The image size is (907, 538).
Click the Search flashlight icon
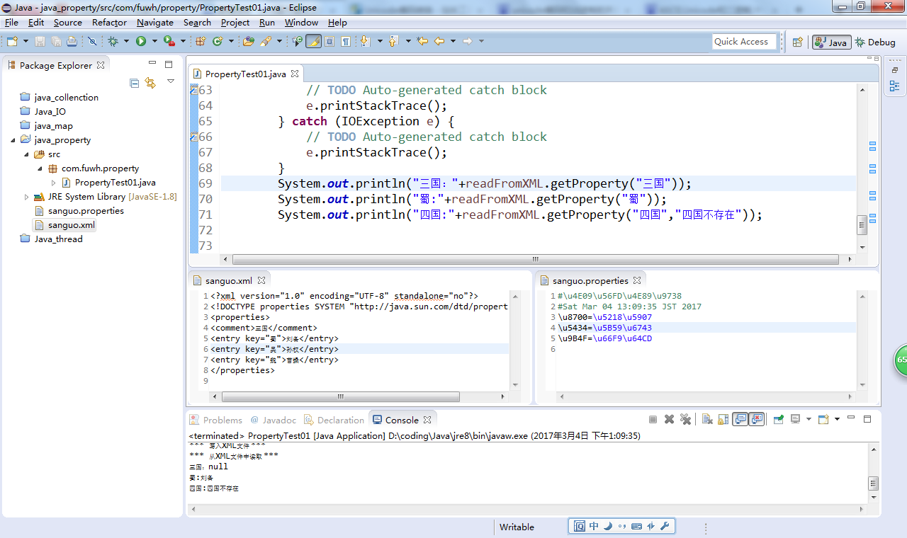coord(266,41)
